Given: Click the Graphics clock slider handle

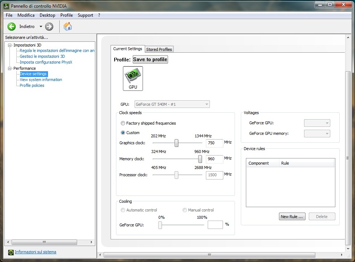Looking at the screenshot, I should point(176,143).
